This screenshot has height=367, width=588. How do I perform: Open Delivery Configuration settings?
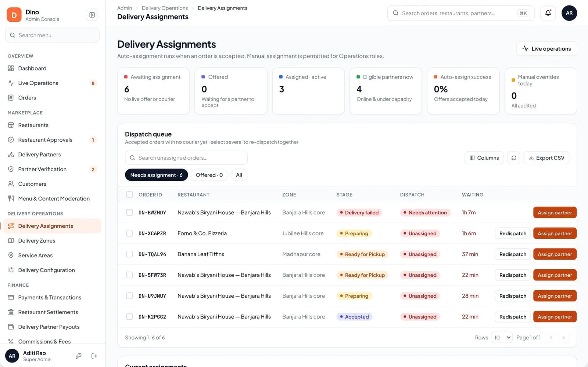coord(52,270)
